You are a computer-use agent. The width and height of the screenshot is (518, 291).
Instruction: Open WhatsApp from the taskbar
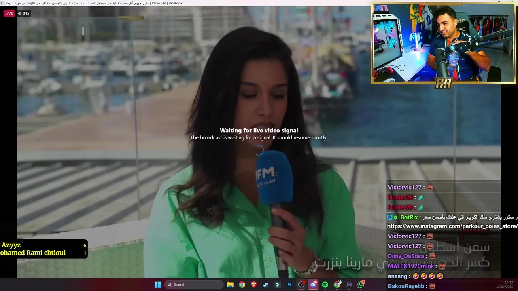[x=361, y=285]
